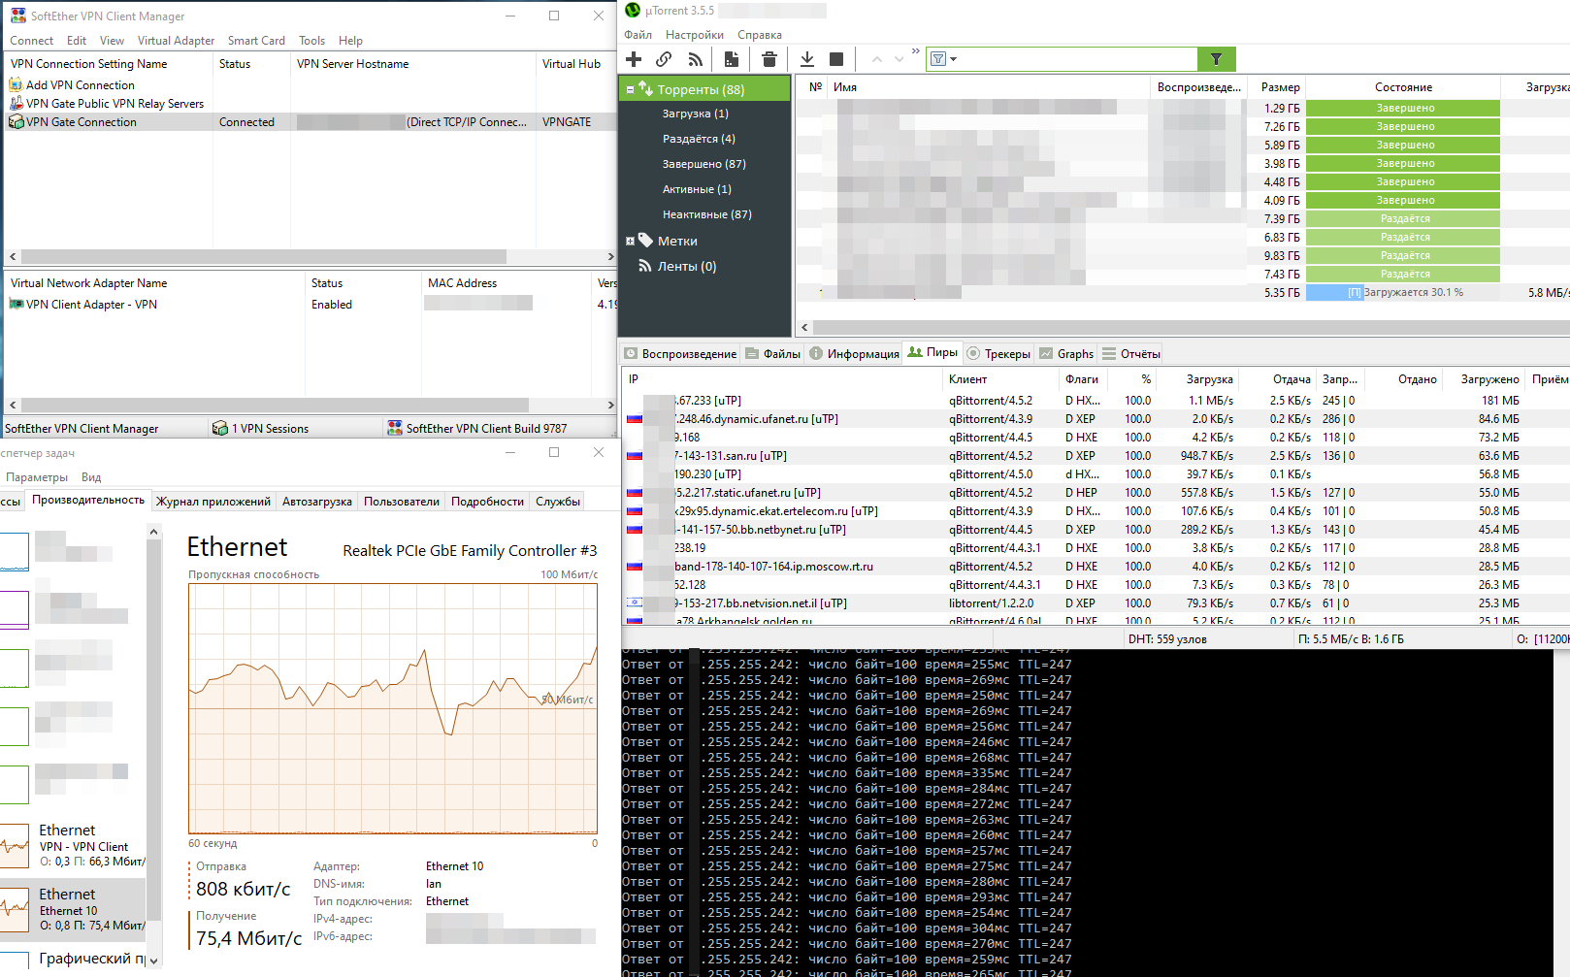Switch to the Трекеры tab
Image resolution: width=1570 pixels, height=977 pixels.
click(x=998, y=354)
